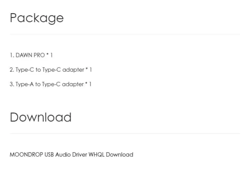Click the horizontal divider below Package heading
The width and height of the screenshot is (250, 172).
tap(125, 34)
